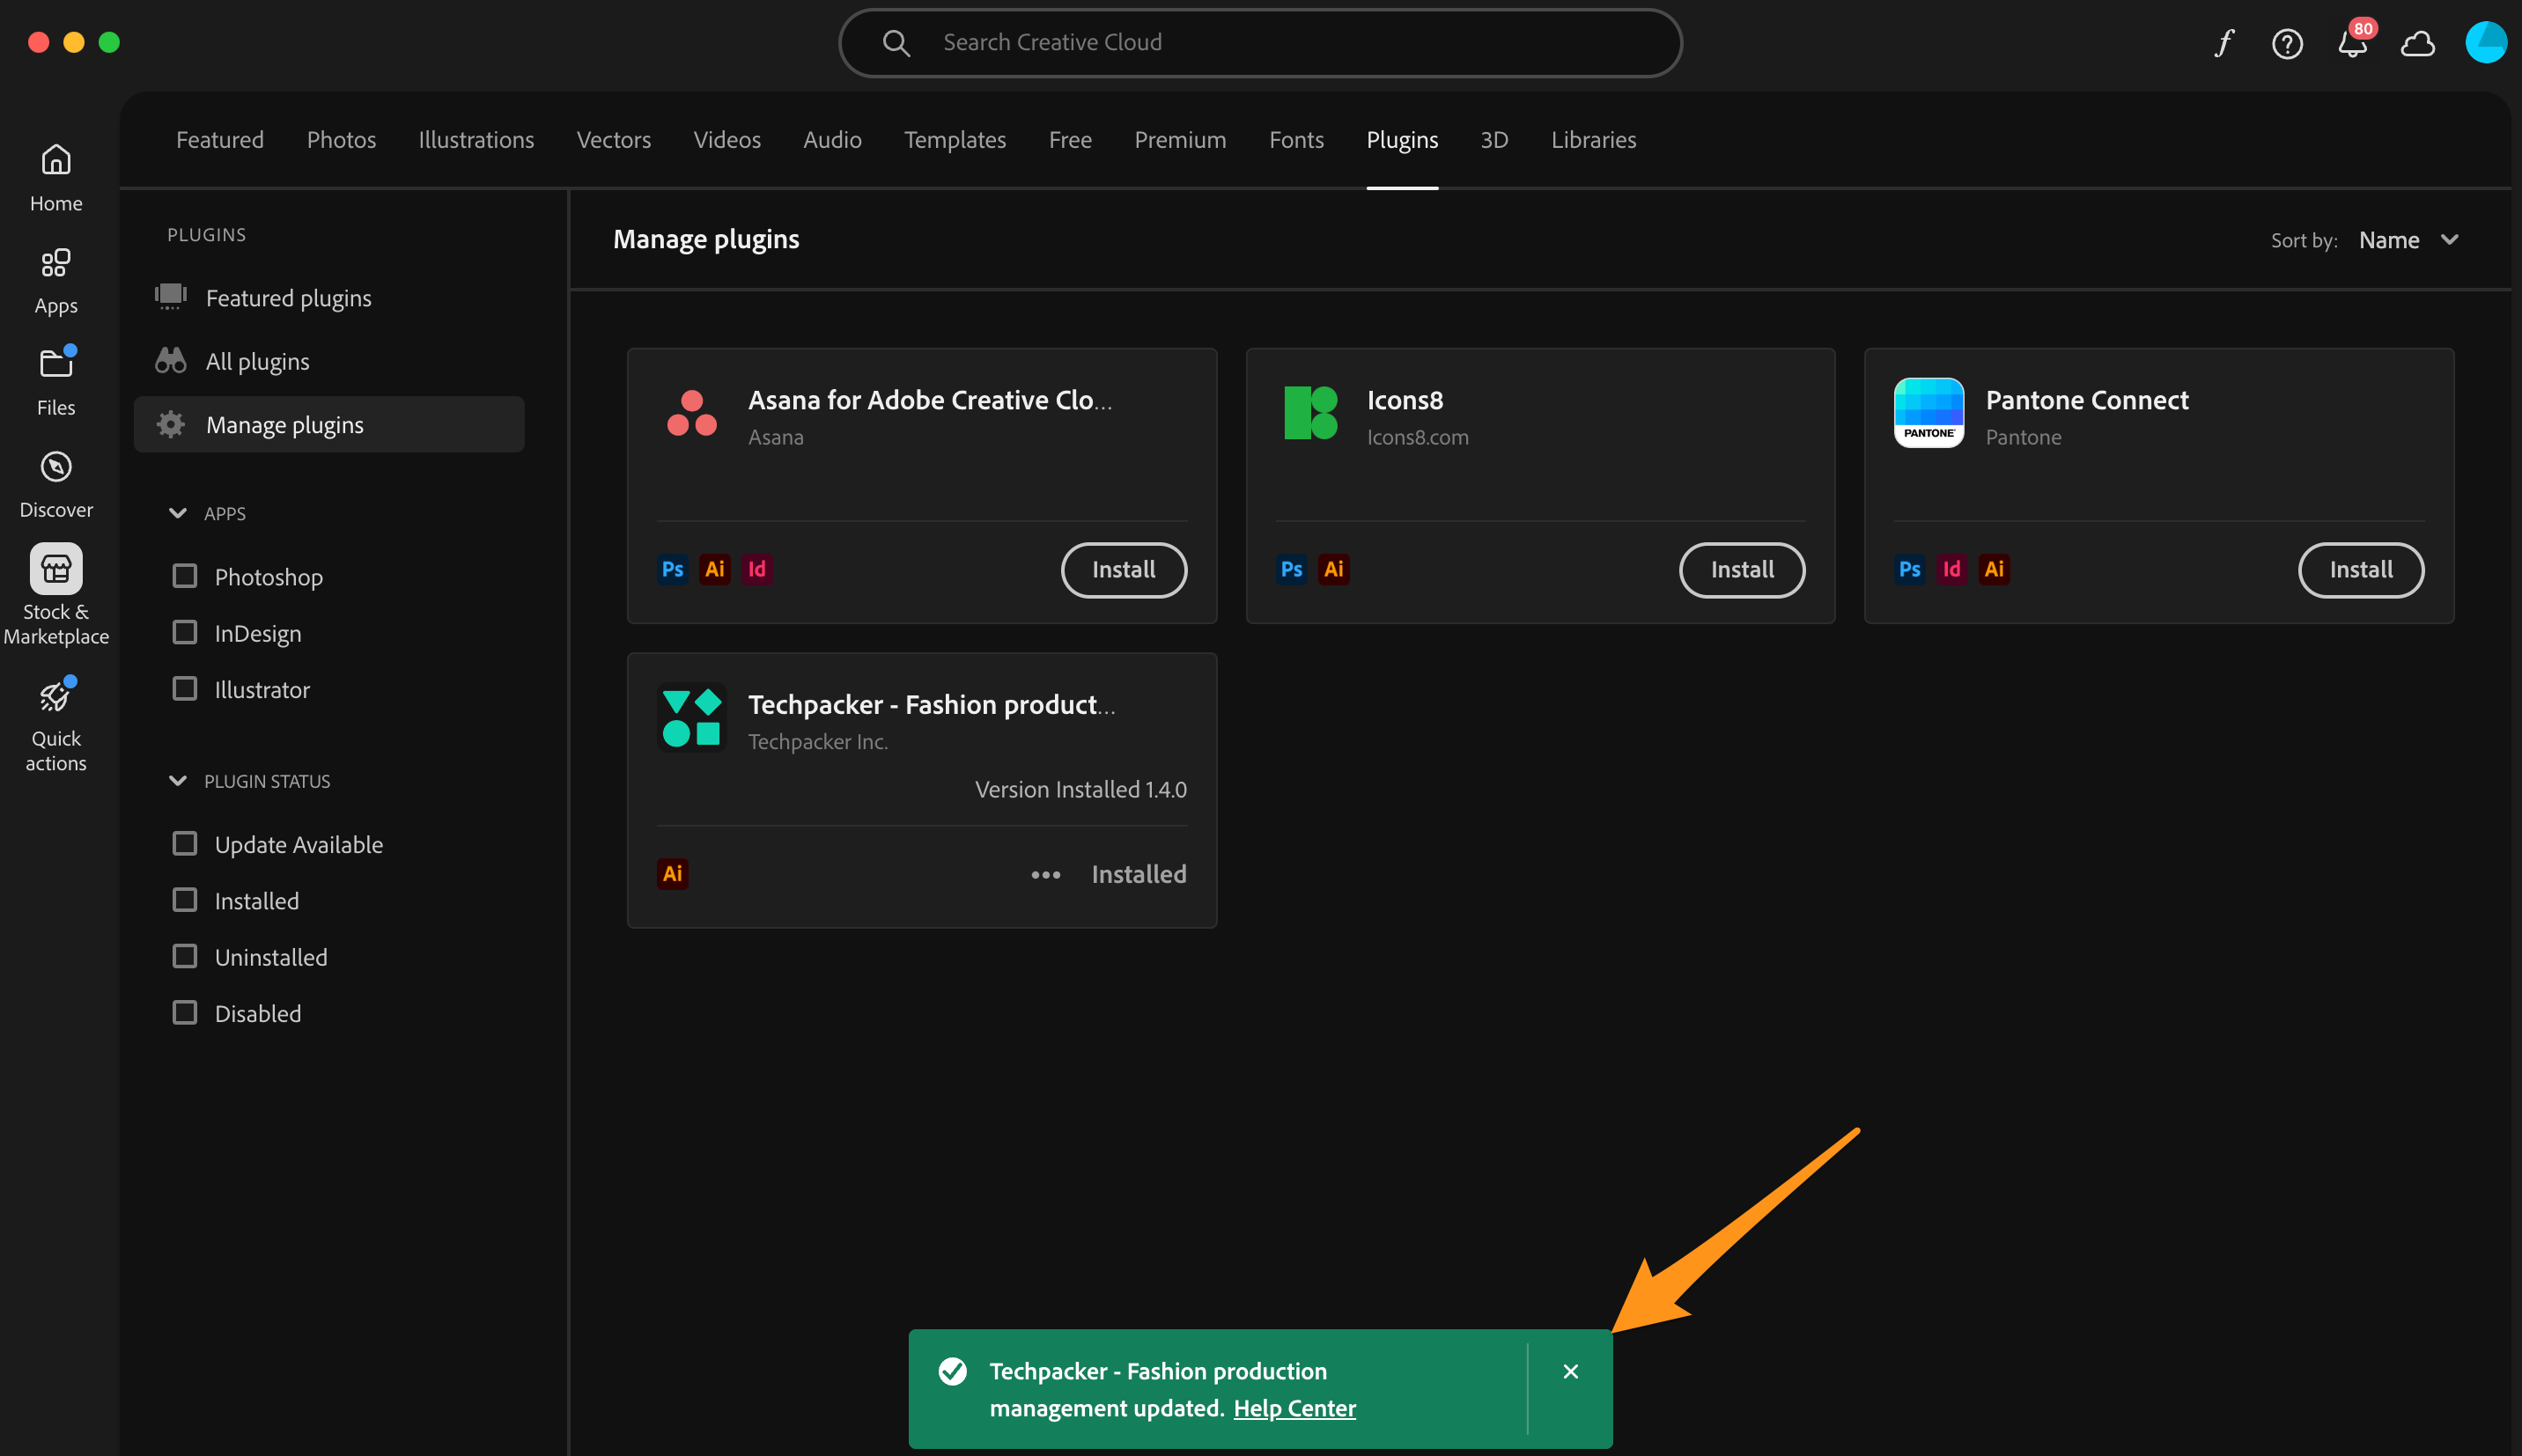Image resolution: width=2522 pixels, height=1456 pixels.
Task: Collapse the APPS filter section
Action: point(178,513)
